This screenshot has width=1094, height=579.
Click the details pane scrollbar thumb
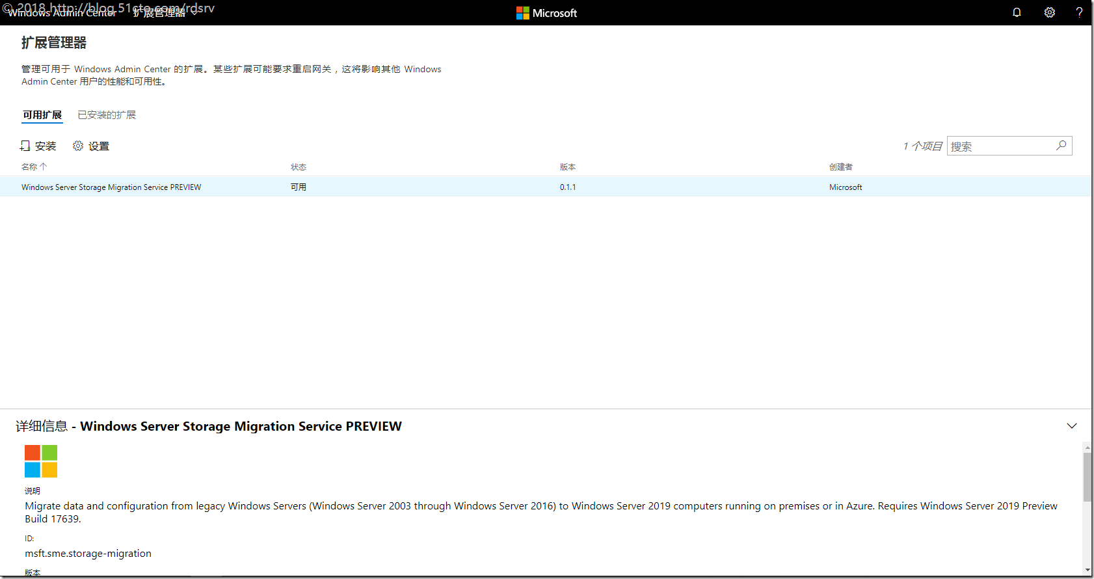click(x=1087, y=477)
